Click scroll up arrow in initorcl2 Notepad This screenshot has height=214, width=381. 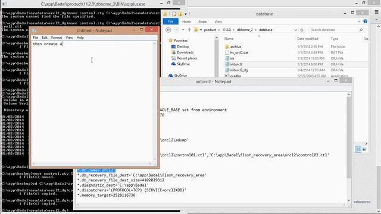pos(349,95)
